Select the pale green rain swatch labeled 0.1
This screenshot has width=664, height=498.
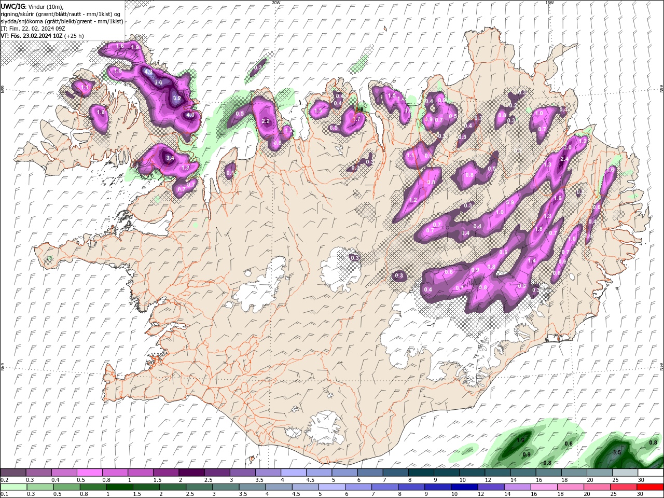[14, 487]
